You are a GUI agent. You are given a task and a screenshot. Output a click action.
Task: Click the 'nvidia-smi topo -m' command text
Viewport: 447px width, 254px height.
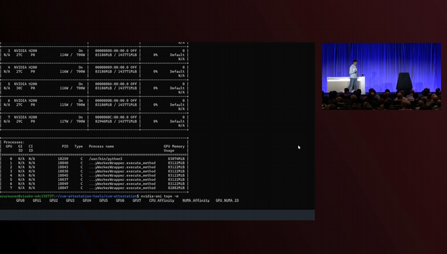[x=160, y=196]
